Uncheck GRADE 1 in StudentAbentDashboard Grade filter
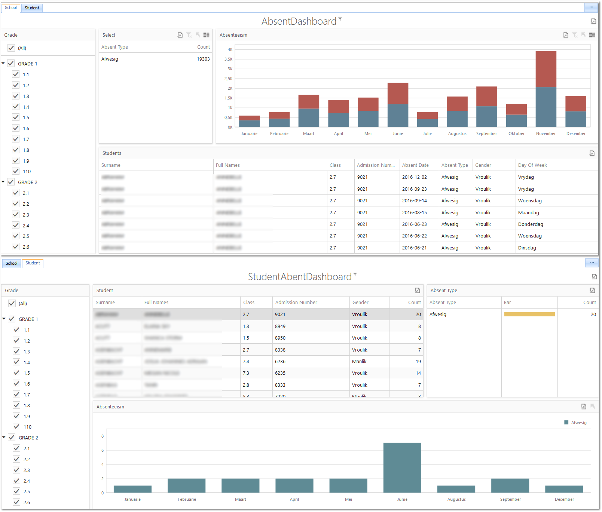Screen dimensions: 602x512 click(x=12, y=319)
